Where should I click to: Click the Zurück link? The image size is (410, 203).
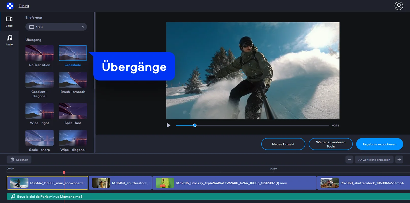coord(24,6)
